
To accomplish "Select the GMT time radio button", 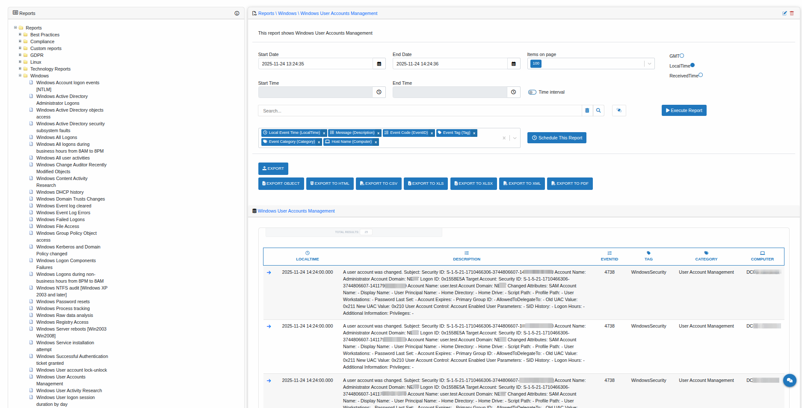I will click(x=681, y=55).
